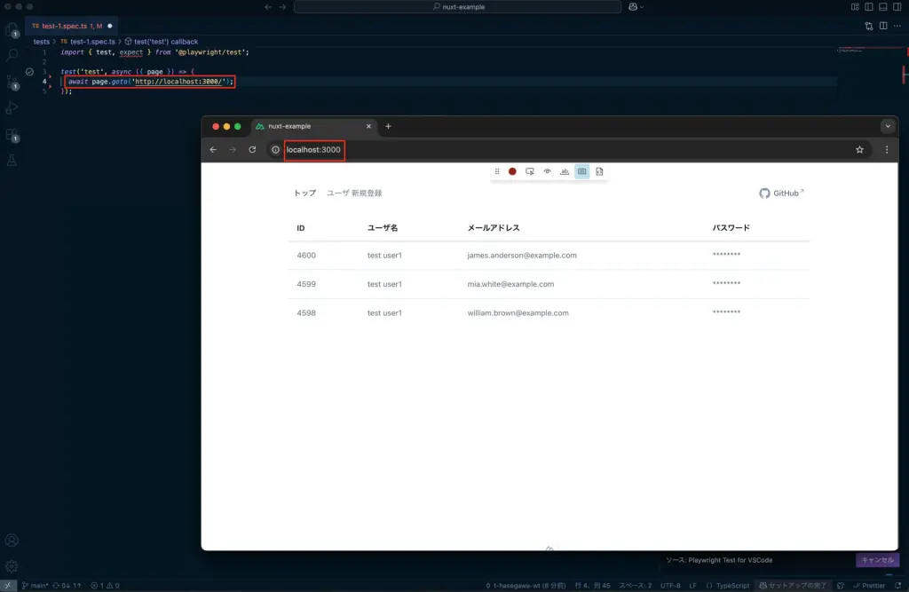Click the localhost:3000 address bar
The image size is (909, 592).
coord(312,150)
